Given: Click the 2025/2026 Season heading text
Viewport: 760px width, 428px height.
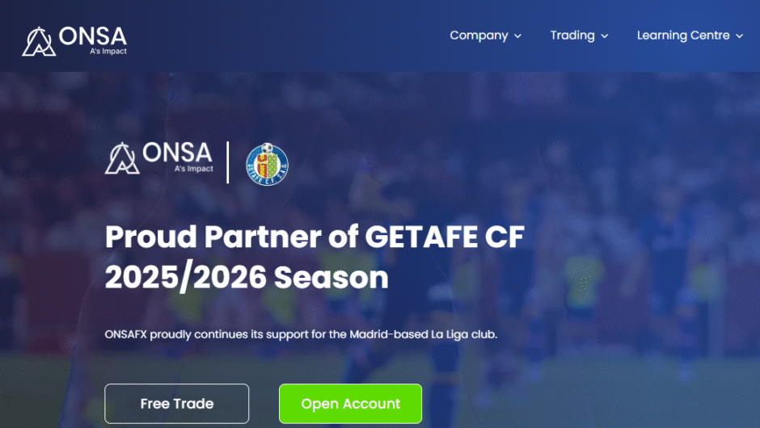Looking at the screenshot, I should tap(247, 278).
